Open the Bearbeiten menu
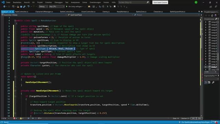 (x=17, y=2)
